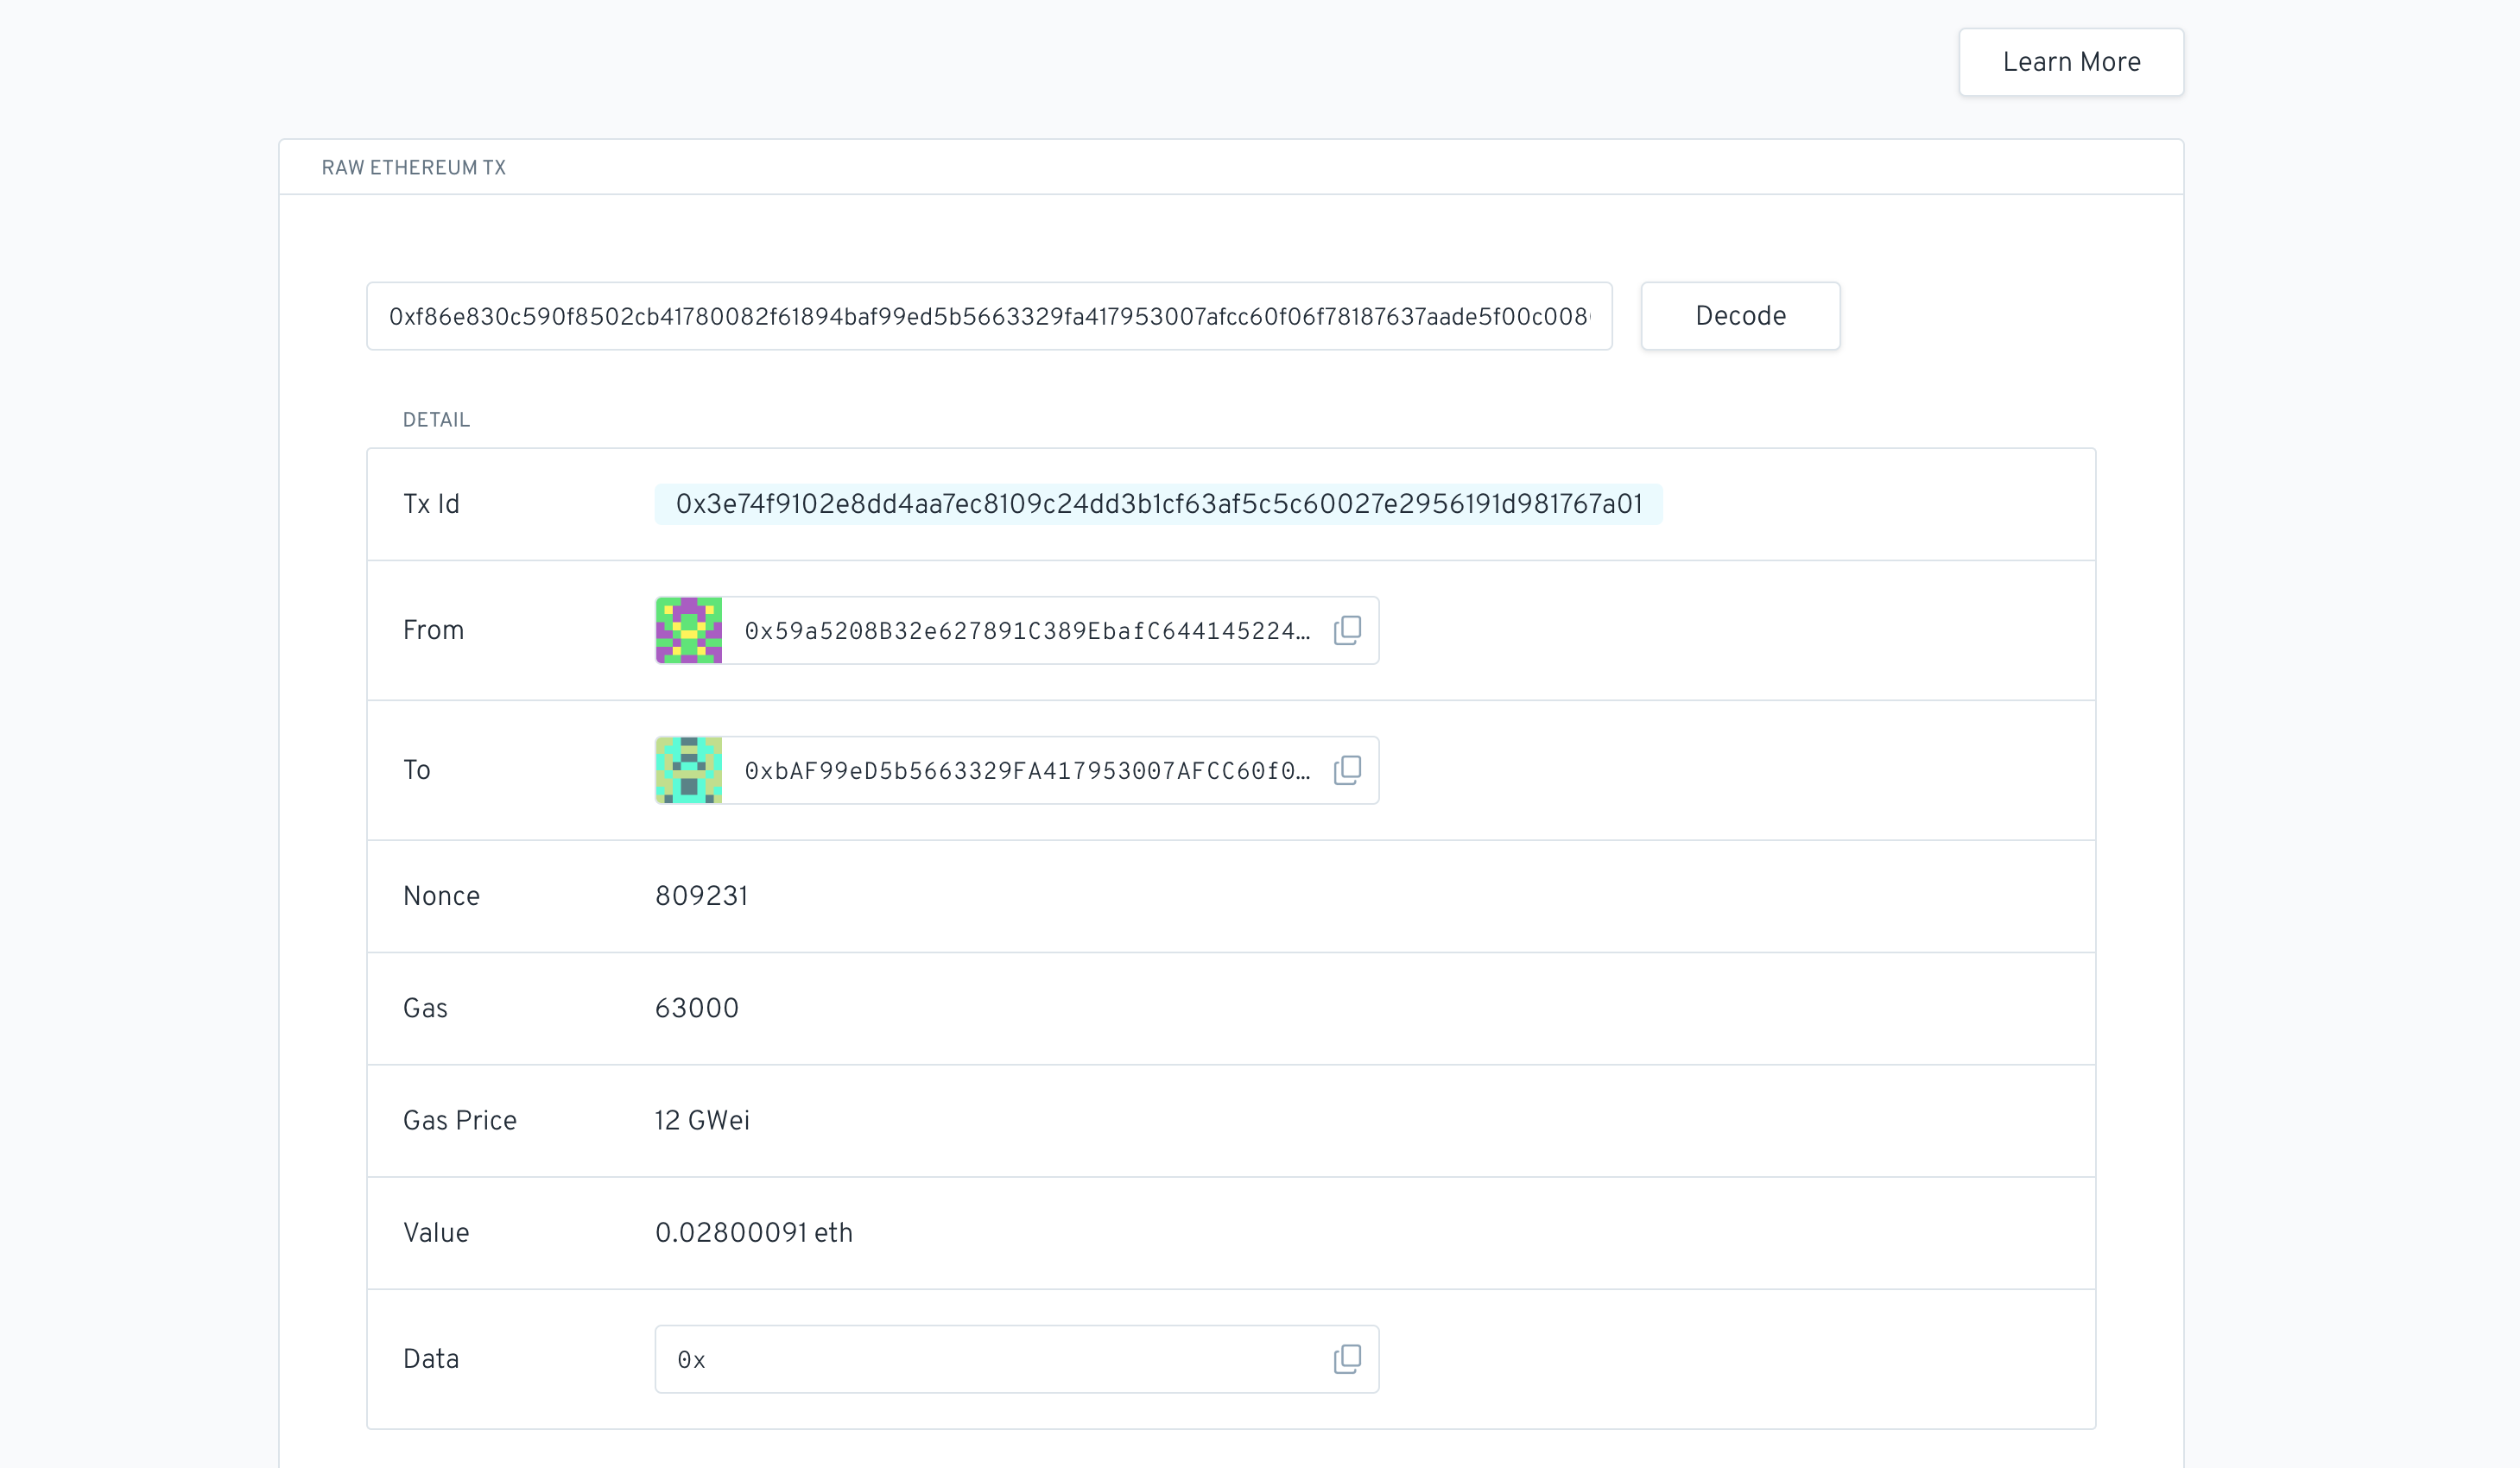The image size is (2520, 1468).
Task: Click the RAW ETHEREUM TX header
Action: click(413, 168)
